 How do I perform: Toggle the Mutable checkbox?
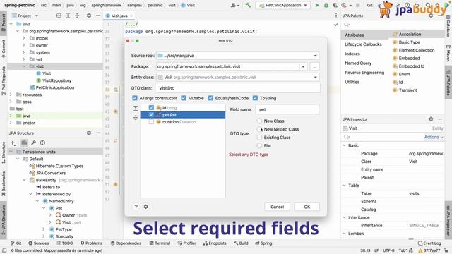[184, 98]
